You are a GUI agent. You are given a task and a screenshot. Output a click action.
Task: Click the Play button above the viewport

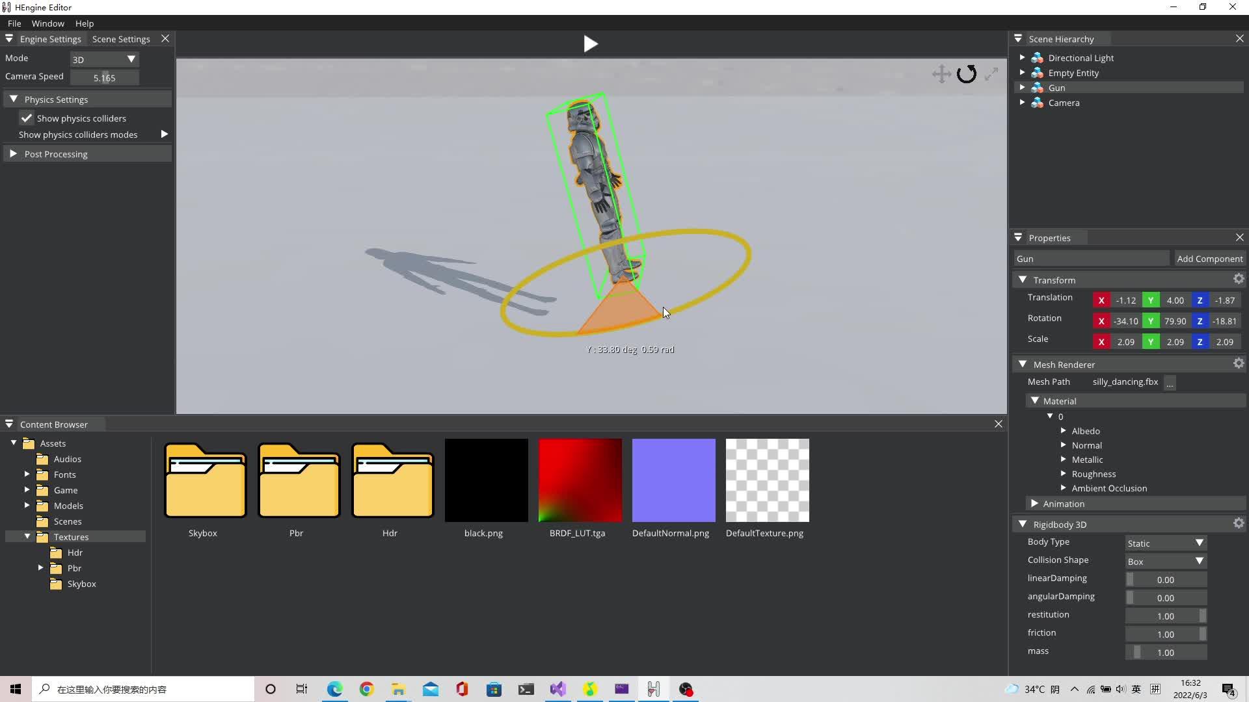590,44
